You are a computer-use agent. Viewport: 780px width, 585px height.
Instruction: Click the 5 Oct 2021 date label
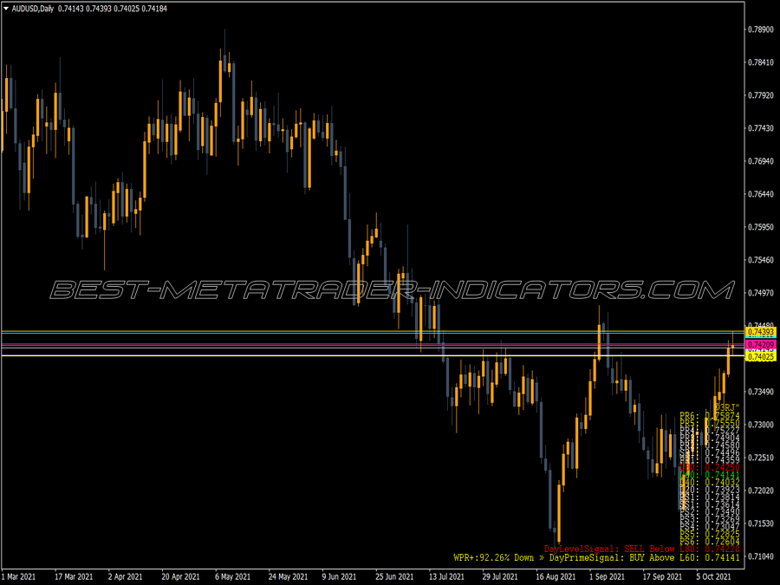tap(713, 576)
